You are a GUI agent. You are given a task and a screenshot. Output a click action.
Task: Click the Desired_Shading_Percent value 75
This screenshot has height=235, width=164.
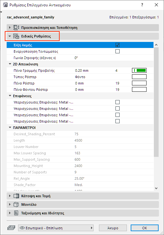pyautogui.click(x=76, y=134)
